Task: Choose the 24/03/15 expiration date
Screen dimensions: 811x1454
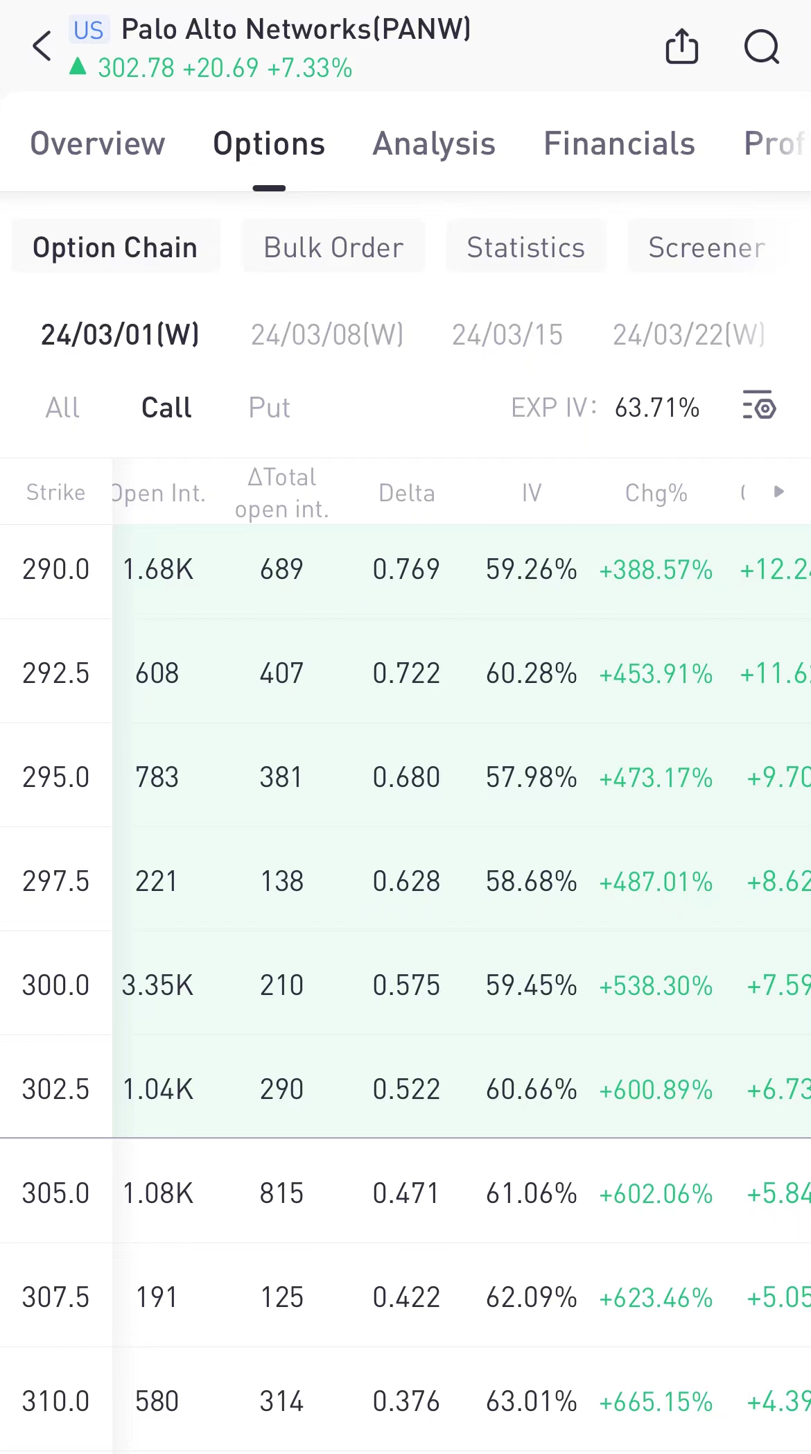Action: click(x=507, y=334)
